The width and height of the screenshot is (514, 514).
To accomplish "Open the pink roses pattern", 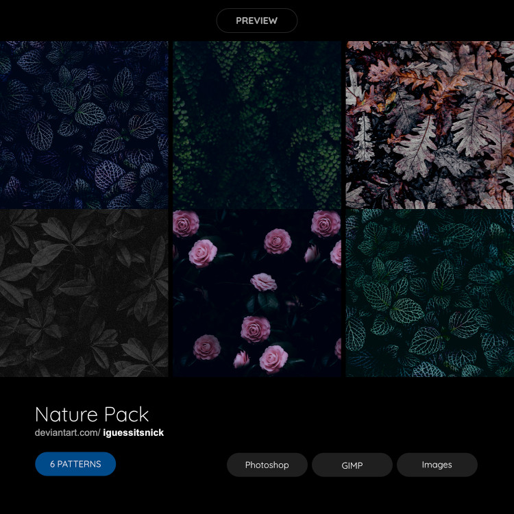I will pyautogui.click(x=257, y=293).
